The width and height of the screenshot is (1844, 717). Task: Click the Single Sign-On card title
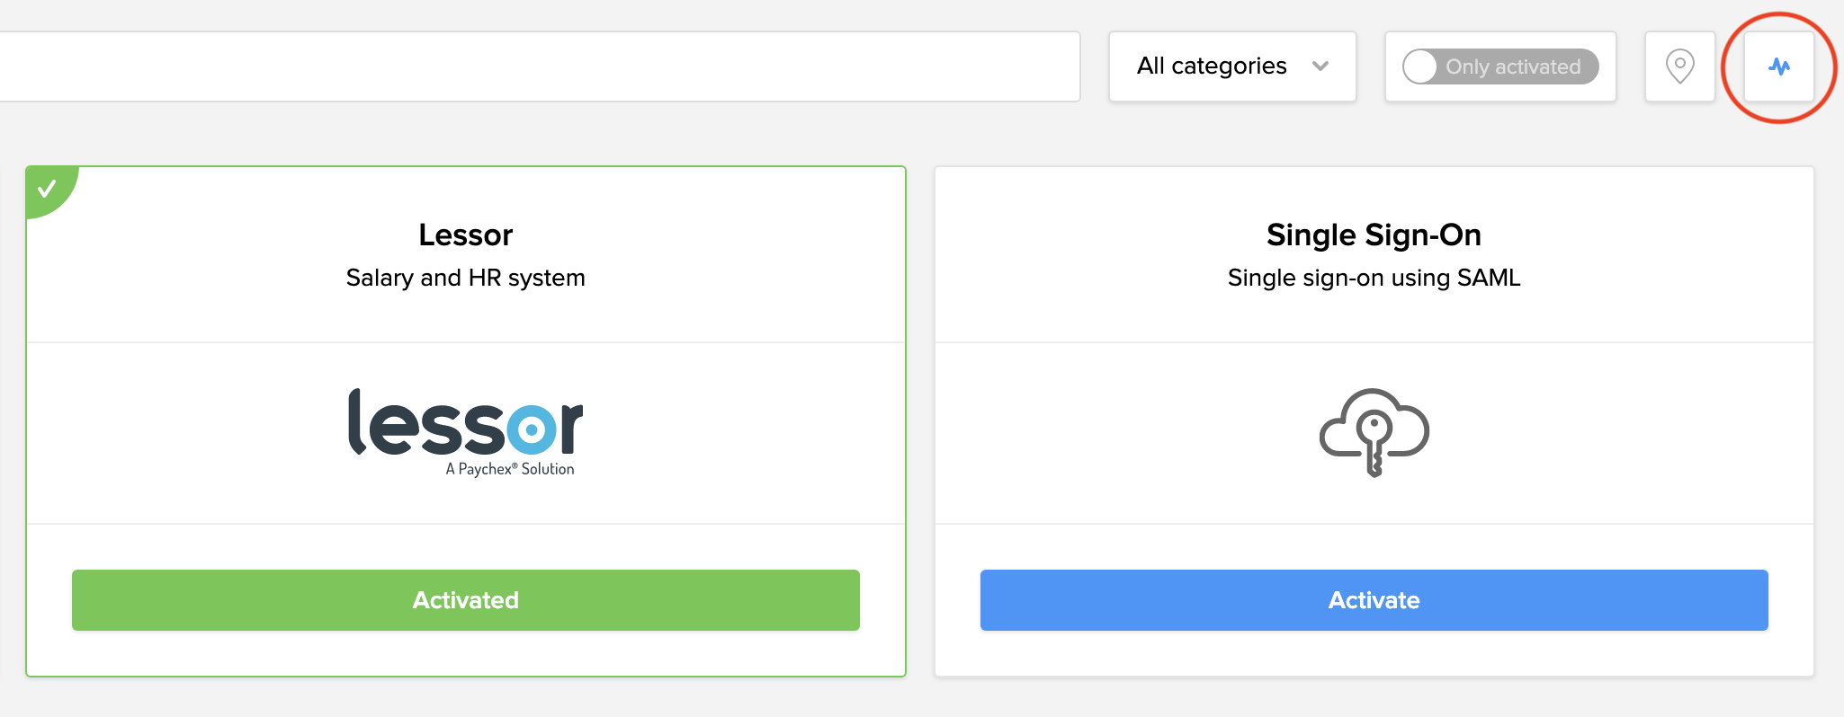pyautogui.click(x=1374, y=235)
